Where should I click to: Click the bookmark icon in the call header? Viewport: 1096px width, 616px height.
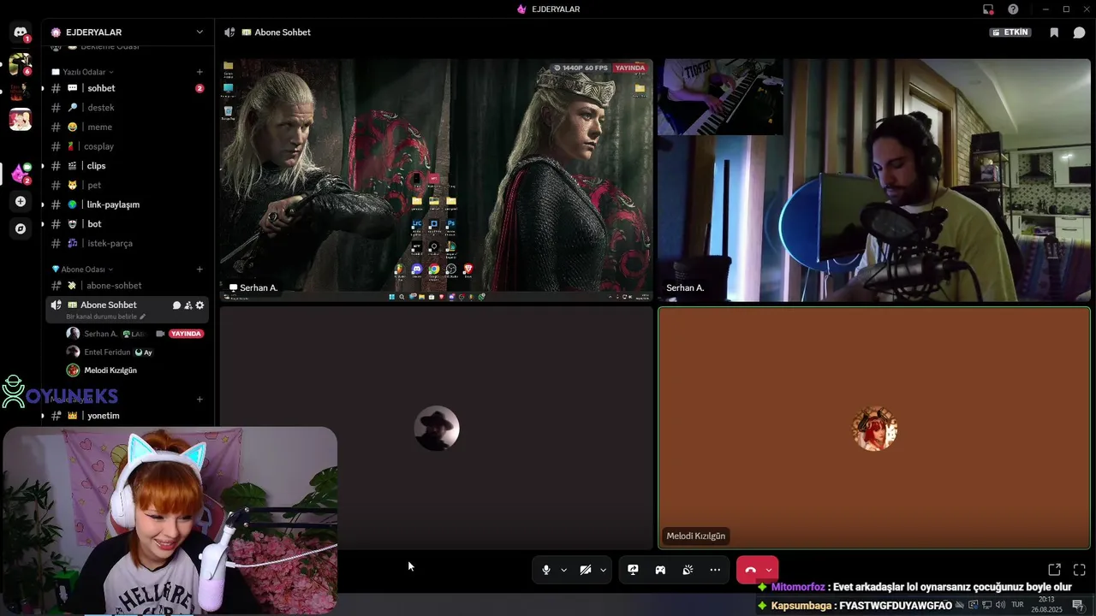click(1054, 33)
